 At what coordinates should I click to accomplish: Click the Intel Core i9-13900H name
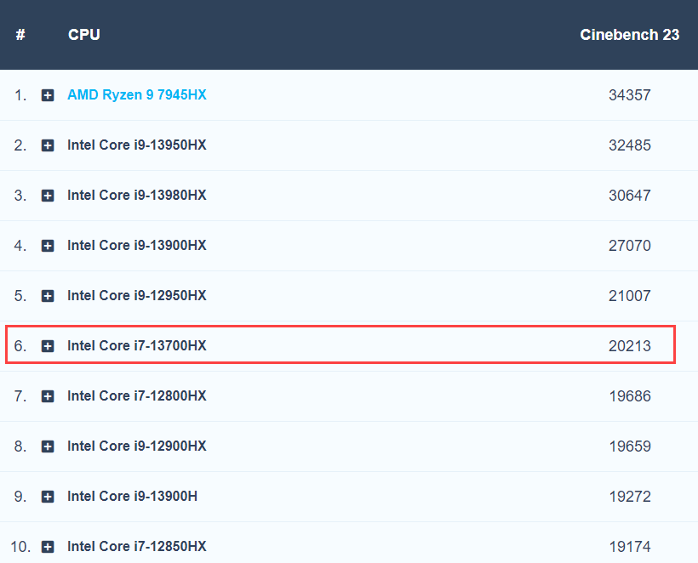(x=132, y=497)
